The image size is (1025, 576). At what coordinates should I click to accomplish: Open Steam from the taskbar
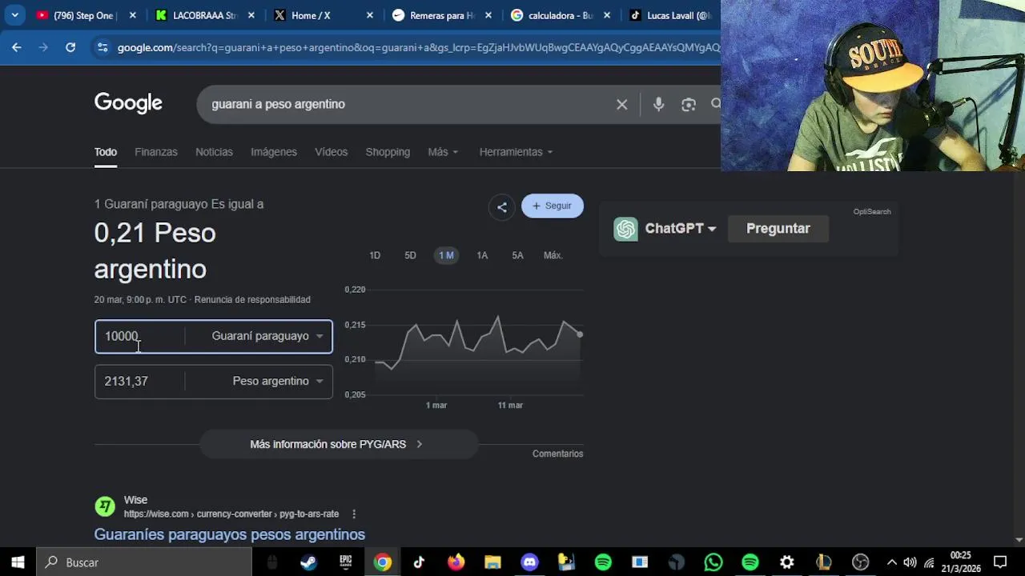[308, 562]
